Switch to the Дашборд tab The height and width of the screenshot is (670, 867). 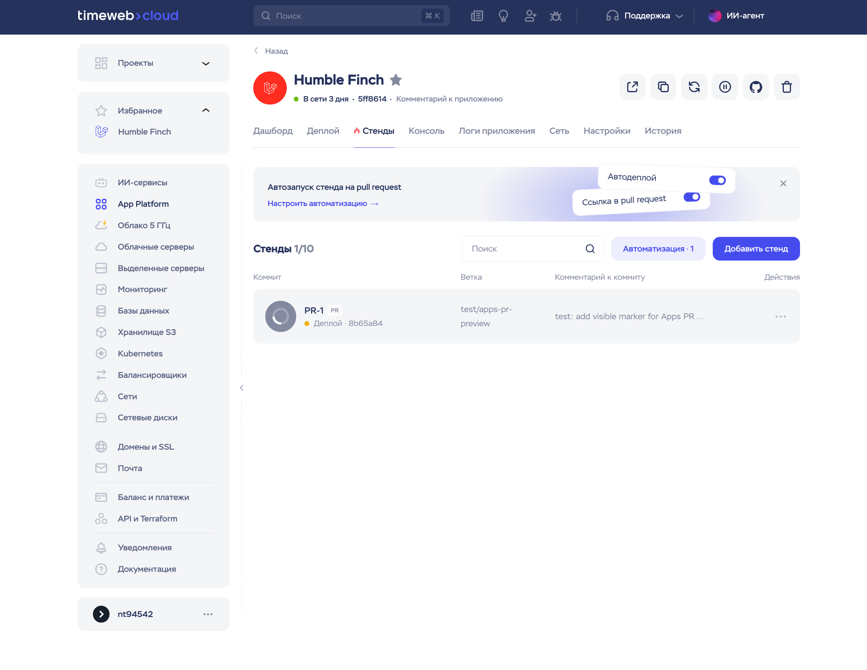pyautogui.click(x=273, y=131)
